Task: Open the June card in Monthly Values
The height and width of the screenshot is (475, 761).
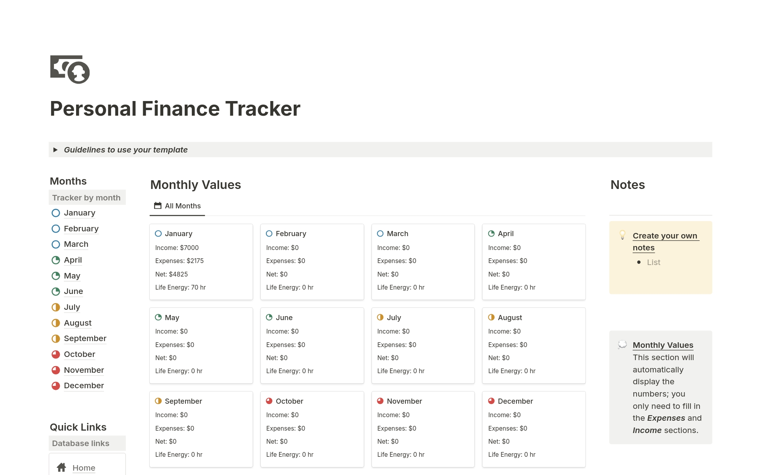Action: click(x=284, y=317)
